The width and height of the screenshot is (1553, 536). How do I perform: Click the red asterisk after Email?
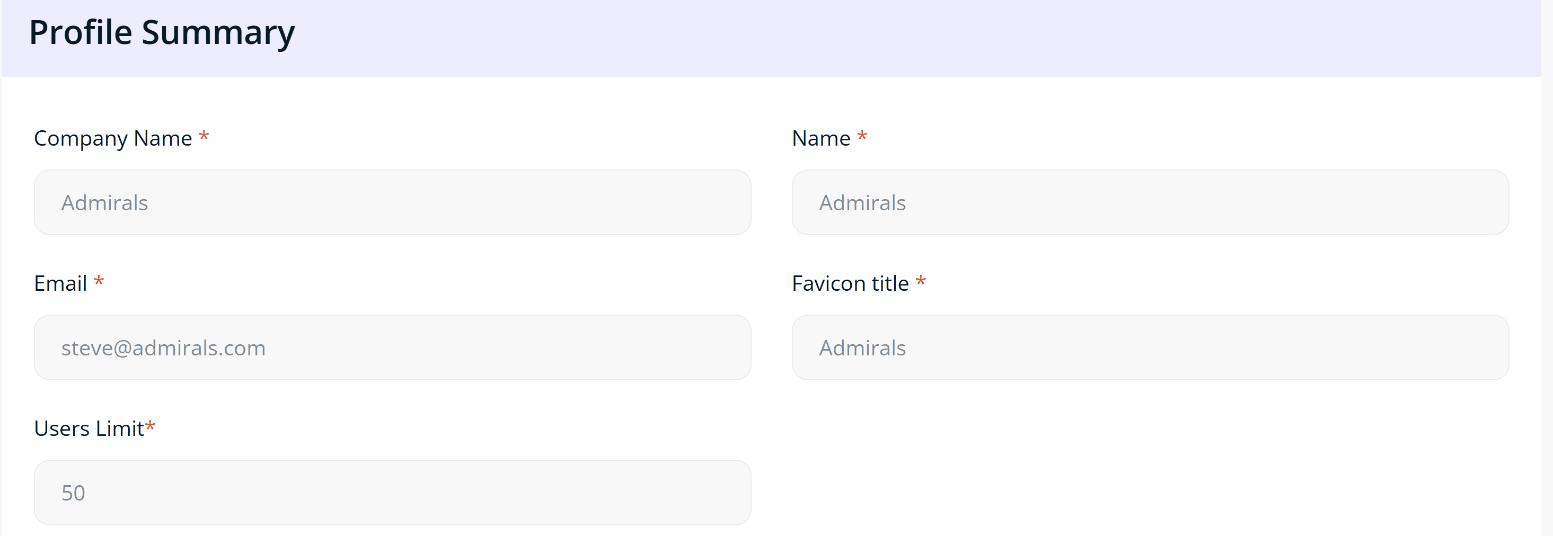pos(99,281)
